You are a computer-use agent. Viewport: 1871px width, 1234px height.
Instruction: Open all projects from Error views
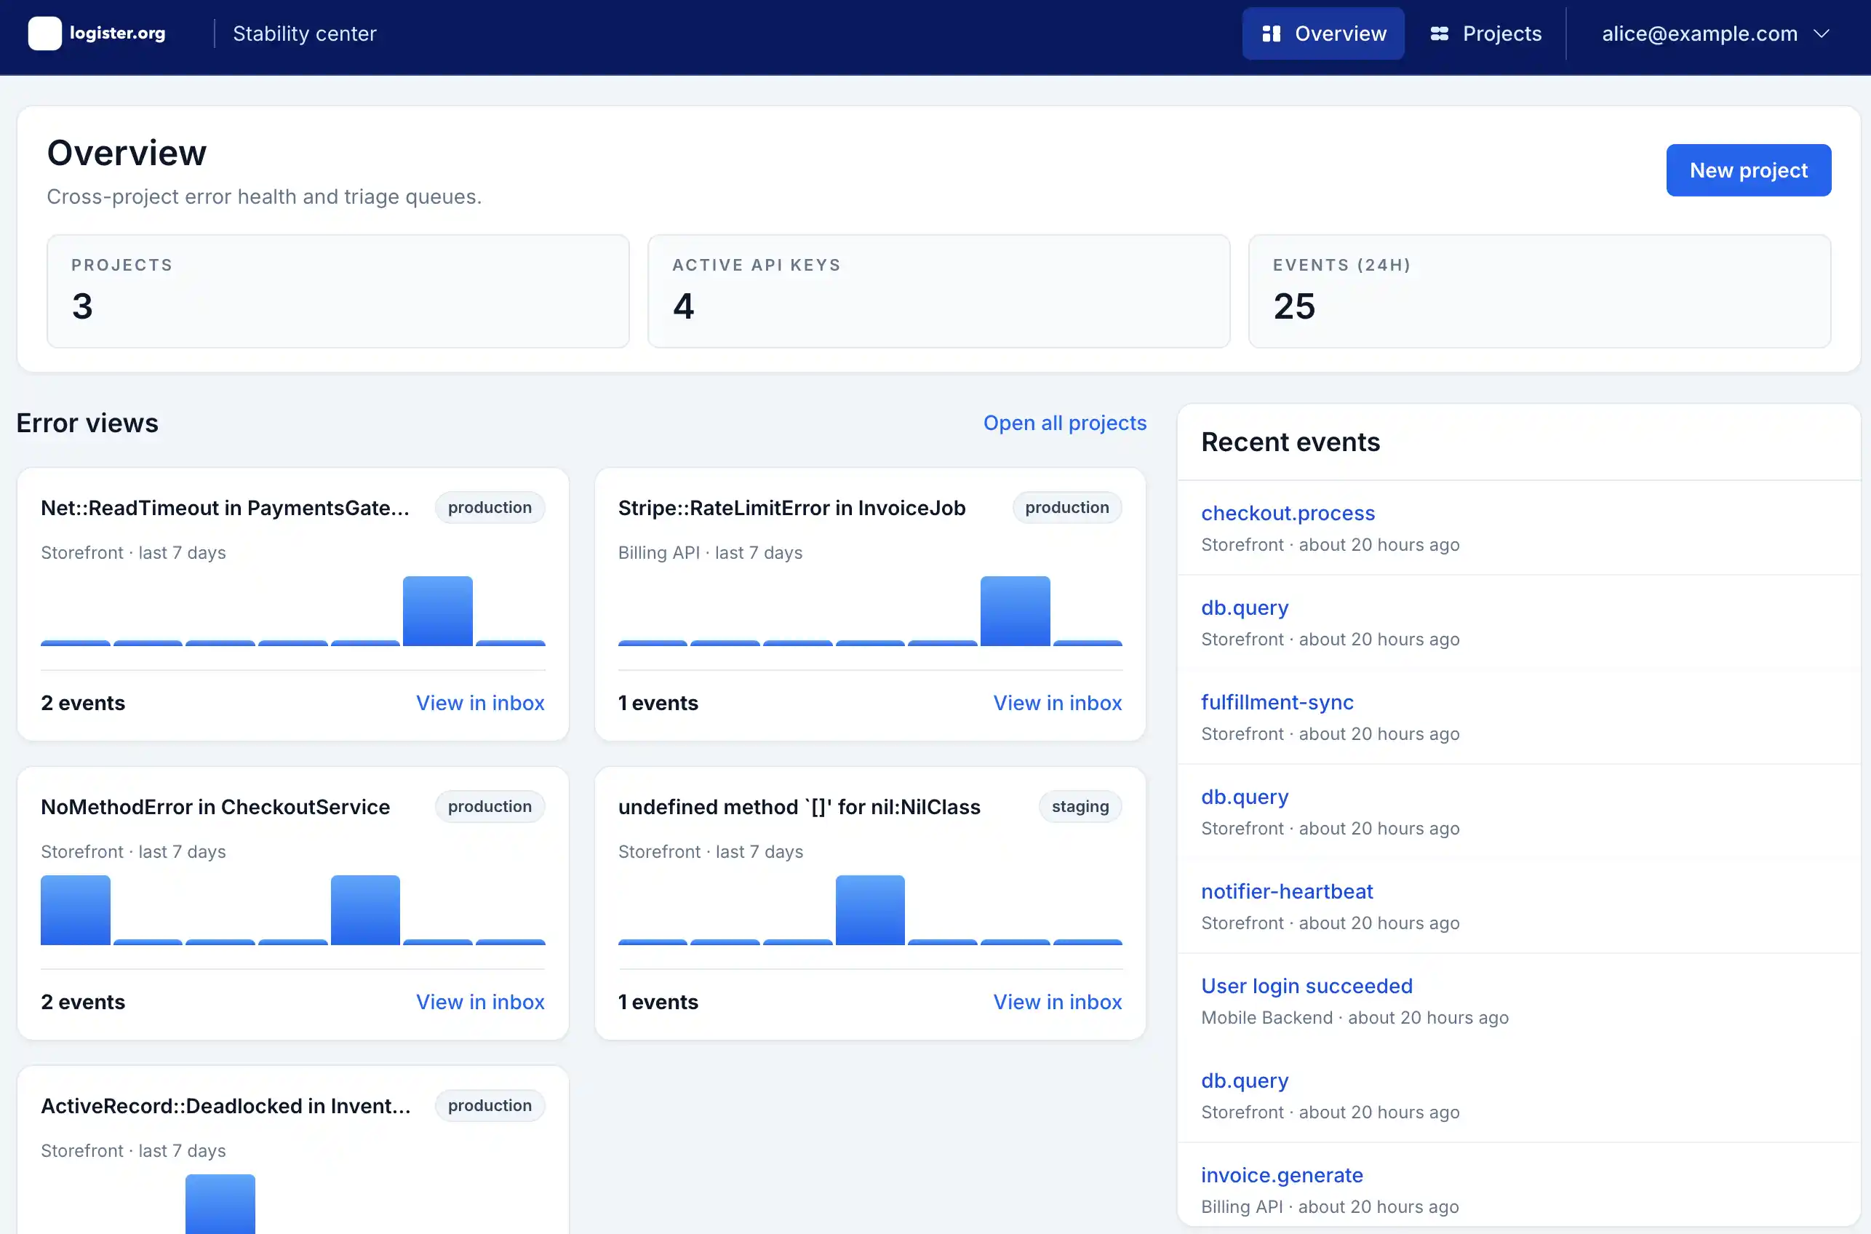(x=1065, y=423)
